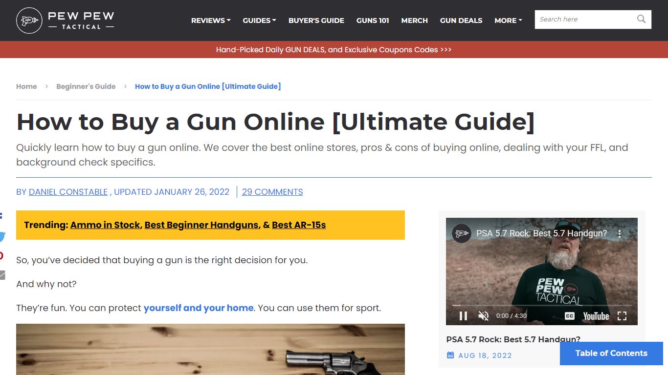Share the article on Facebook
The width and height of the screenshot is (668, 375).
1,215
